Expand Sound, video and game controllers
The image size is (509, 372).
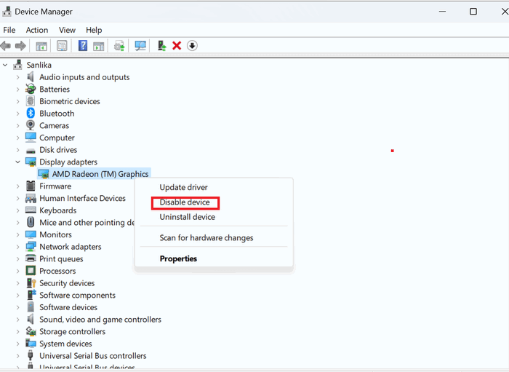click(x=18, y=319)
